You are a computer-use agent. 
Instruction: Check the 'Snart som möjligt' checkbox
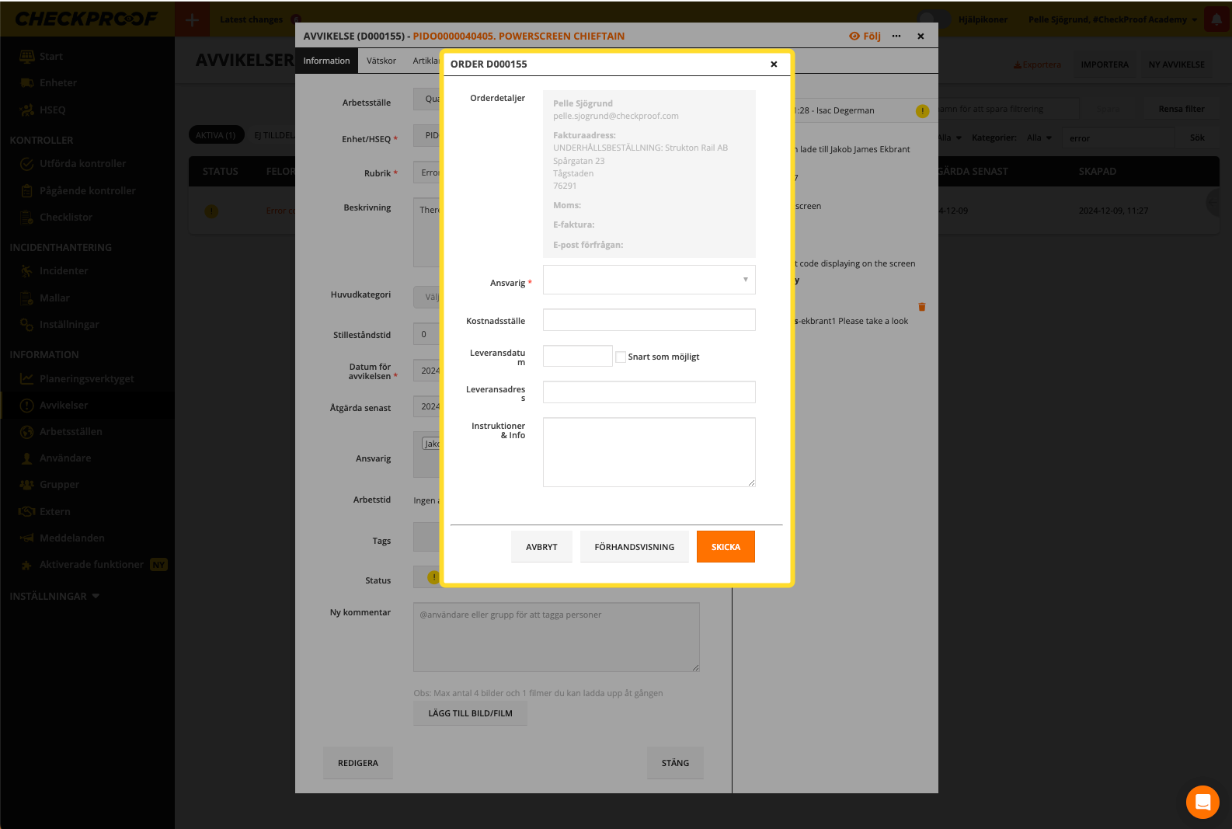tap(621, 357)
